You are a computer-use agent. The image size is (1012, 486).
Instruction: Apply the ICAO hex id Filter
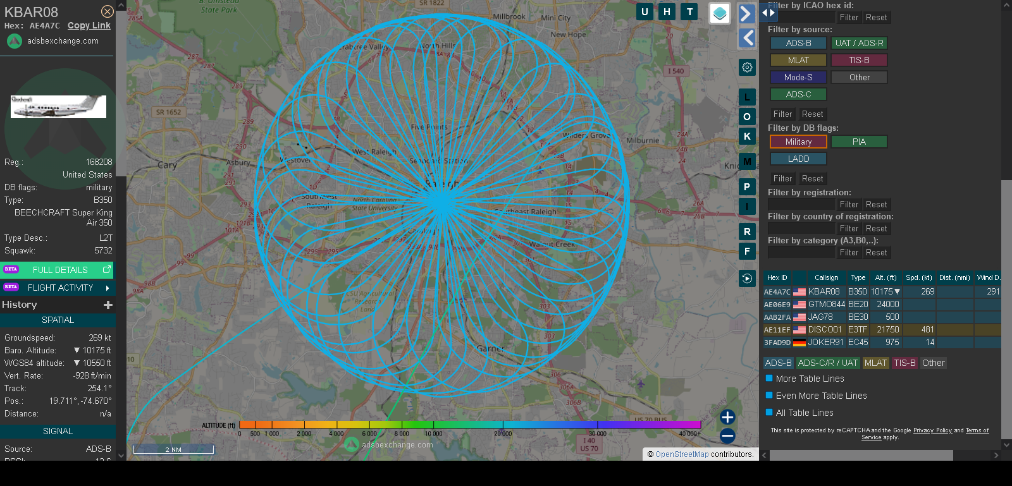point(849,18)
